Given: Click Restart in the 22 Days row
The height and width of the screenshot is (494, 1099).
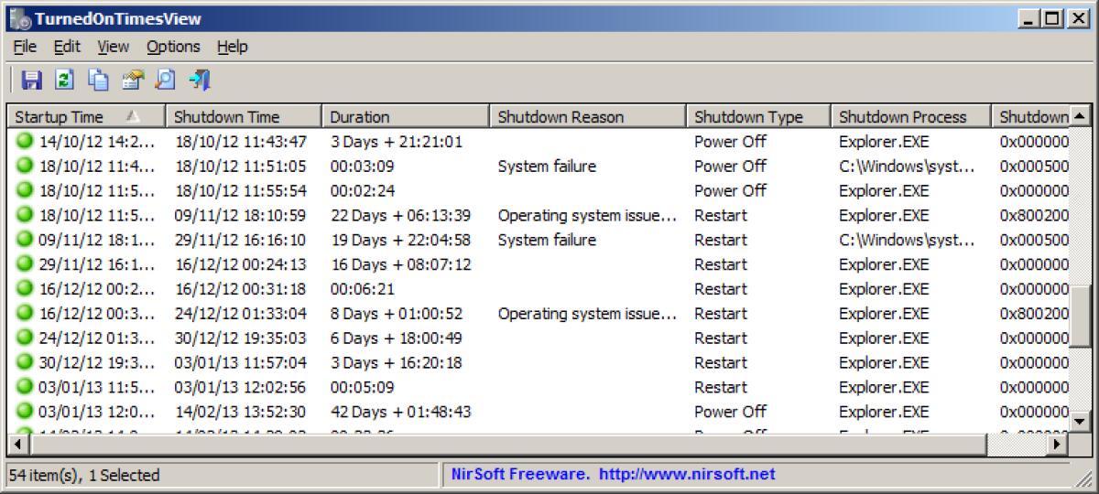Looking at the screenshot, I should pos(720,215).
